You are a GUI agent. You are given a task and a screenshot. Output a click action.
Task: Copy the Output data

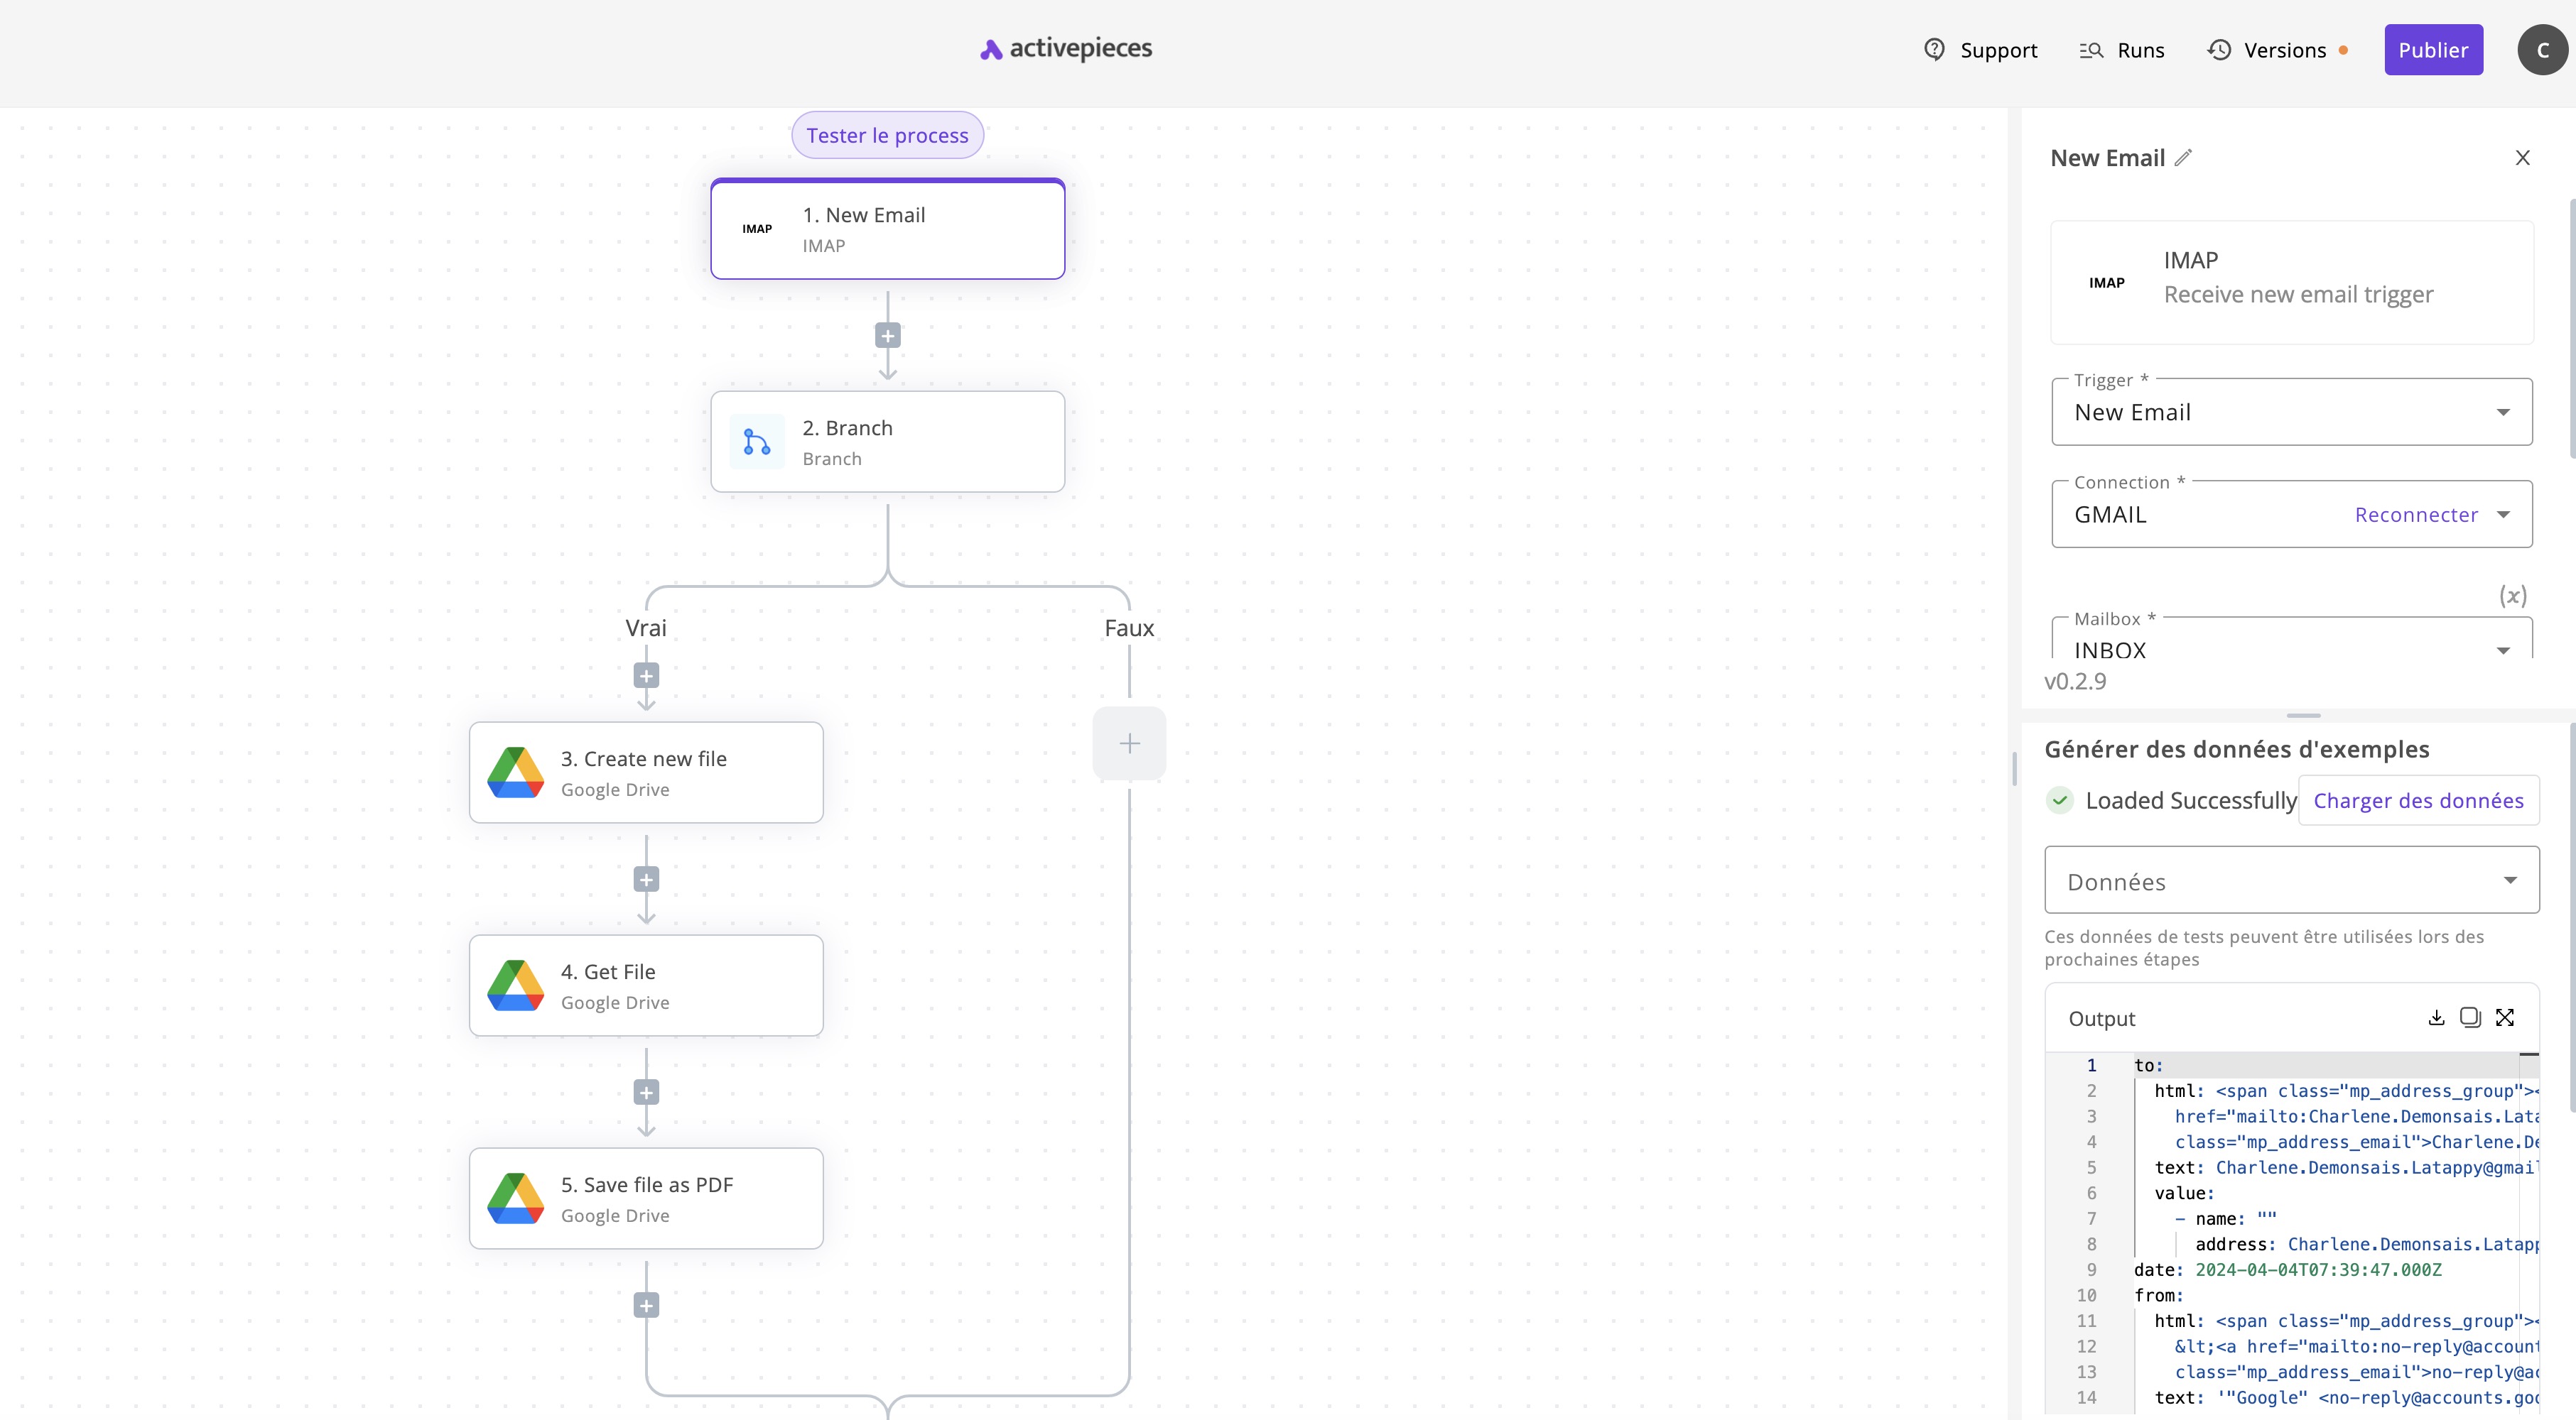(x=2470, y=1017)
